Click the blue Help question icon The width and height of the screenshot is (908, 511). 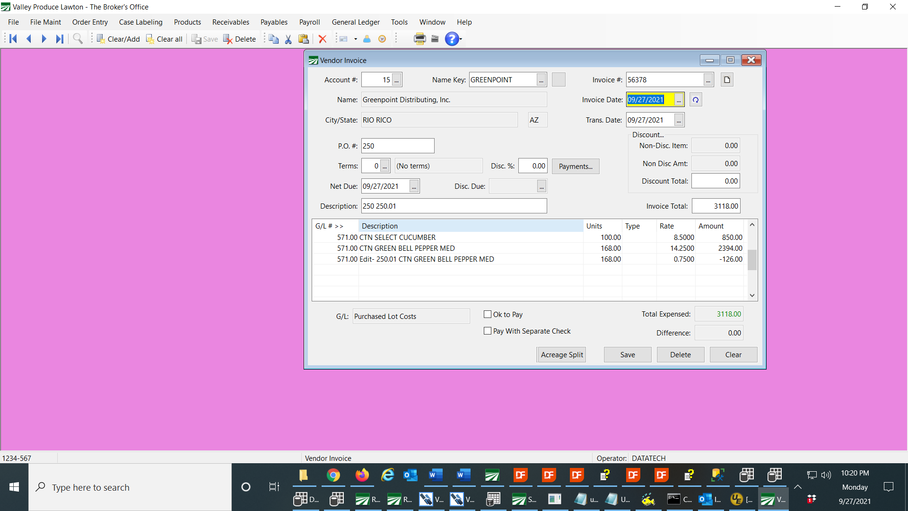[452, 39]
